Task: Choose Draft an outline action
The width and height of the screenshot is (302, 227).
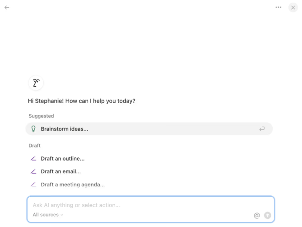Action: (x=63, y=159)
